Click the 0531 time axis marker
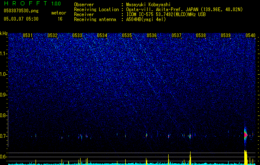260x165 pixels. 28,35
